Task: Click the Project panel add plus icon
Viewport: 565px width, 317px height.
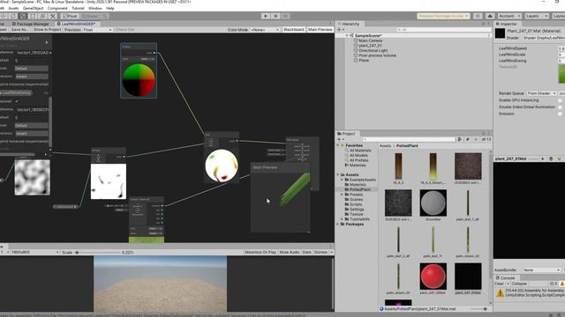Action: coord(339,139)
